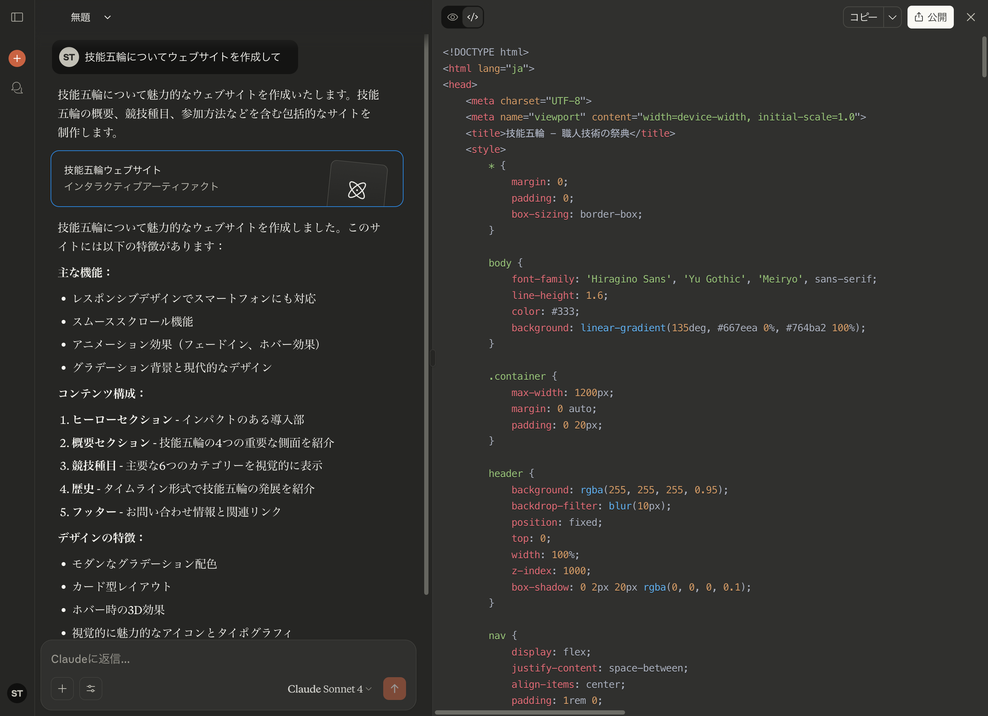988x716 pixels.
Task: Click the heading 主な機能：
Action: tap(85, 273)
